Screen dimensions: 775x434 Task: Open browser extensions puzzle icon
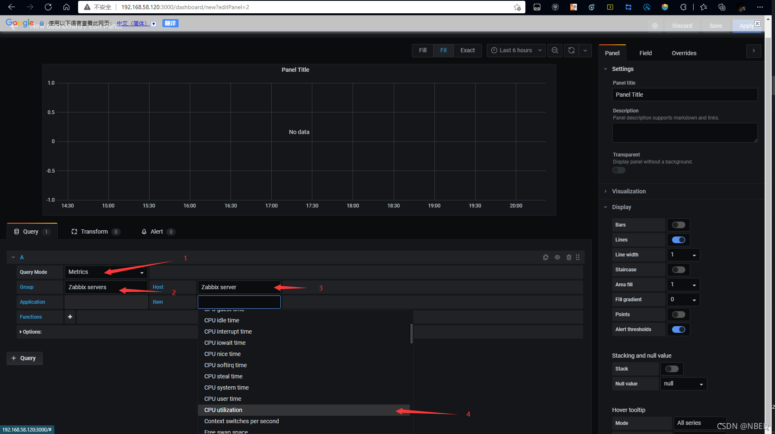tap(683, 7)
